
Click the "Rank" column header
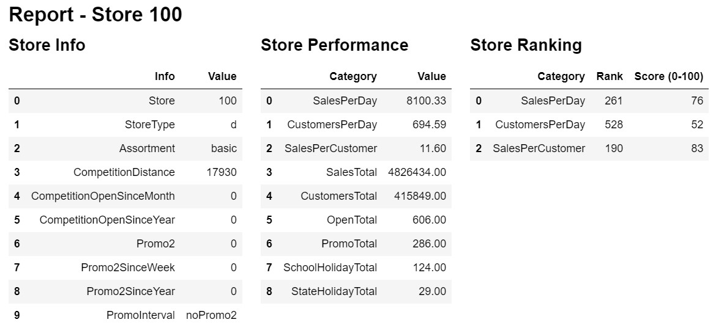[609, 76]
